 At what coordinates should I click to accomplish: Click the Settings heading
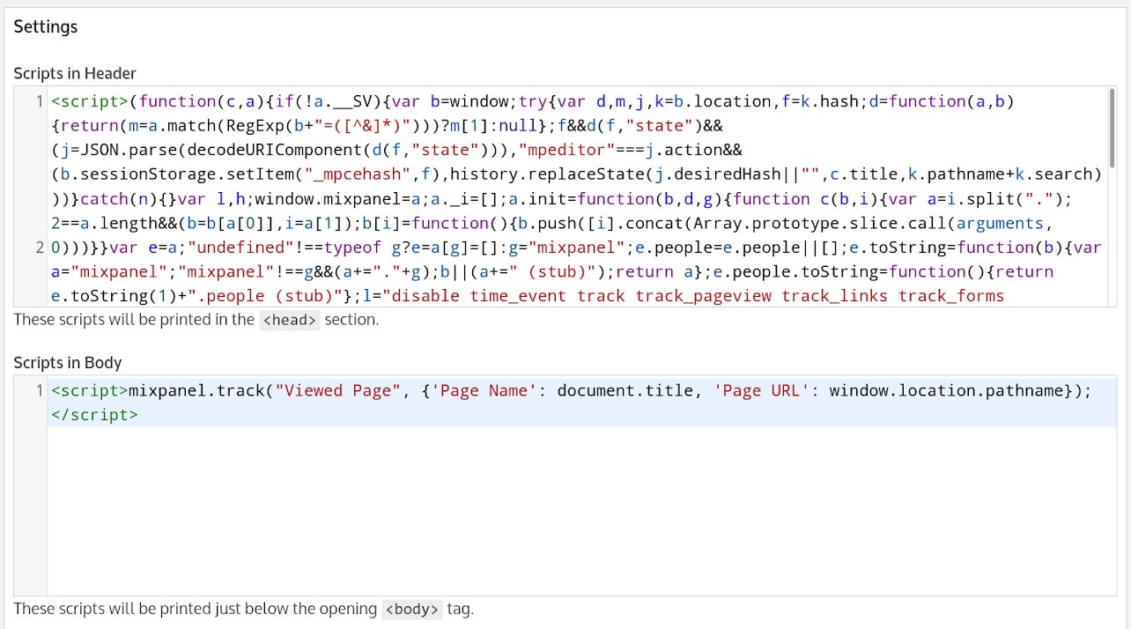point(46,26)
